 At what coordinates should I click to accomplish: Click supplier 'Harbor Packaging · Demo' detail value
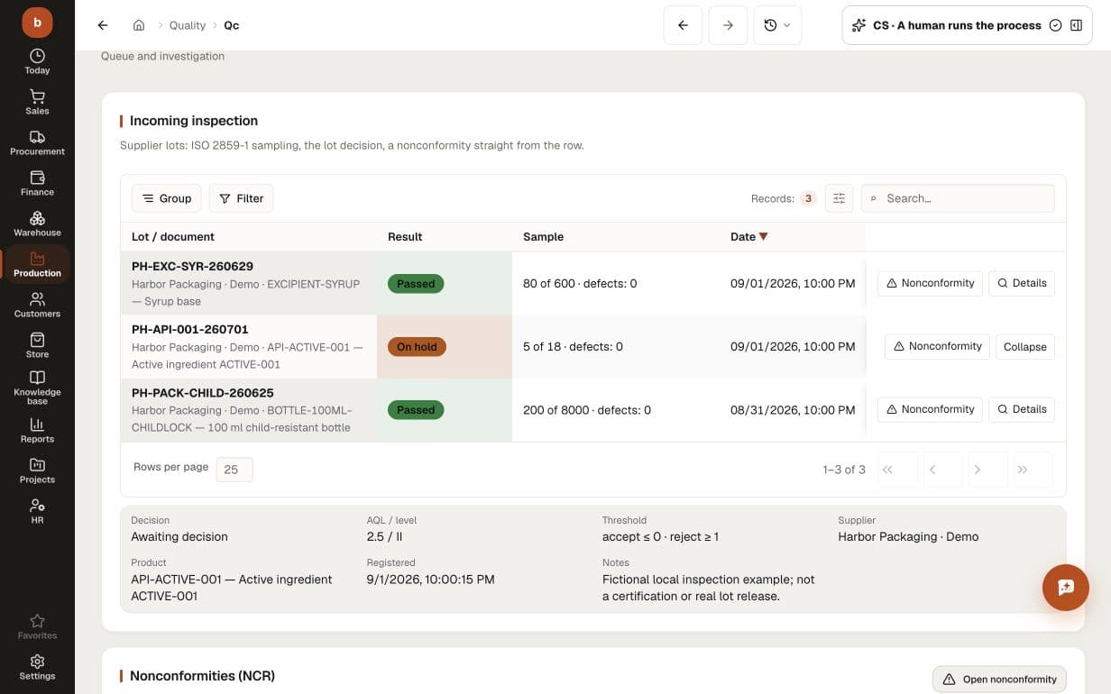tap(908, 536)
